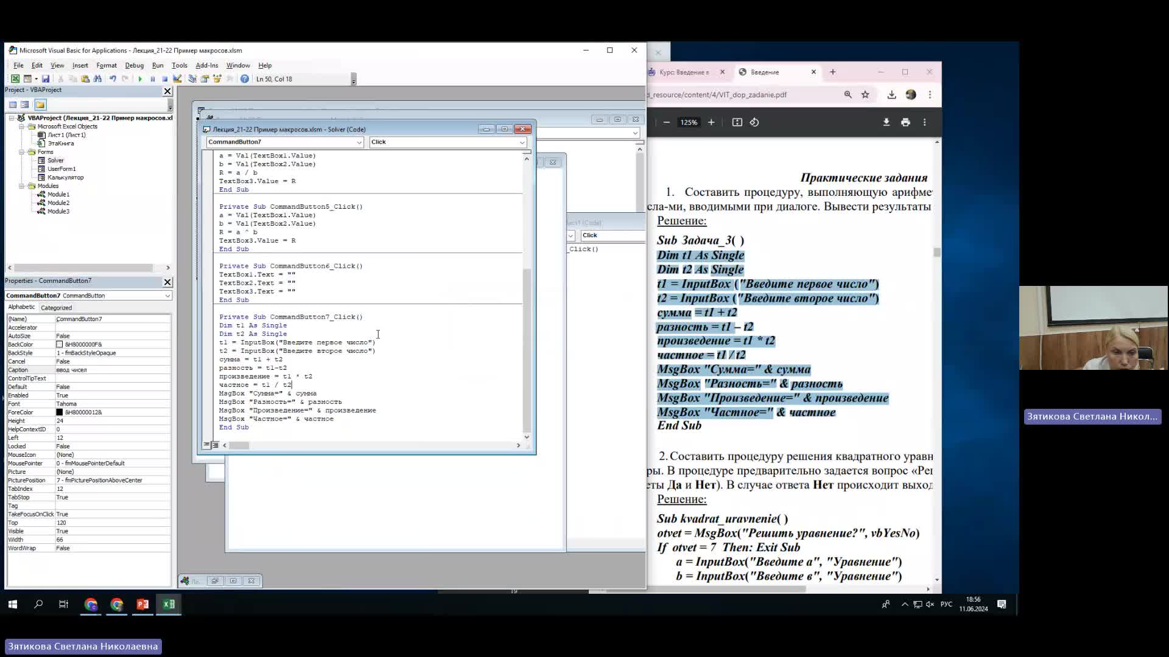Click Fit to page icon in PDF viewer
Viewport: 1169px width, 657px height.
coord(737,122)
